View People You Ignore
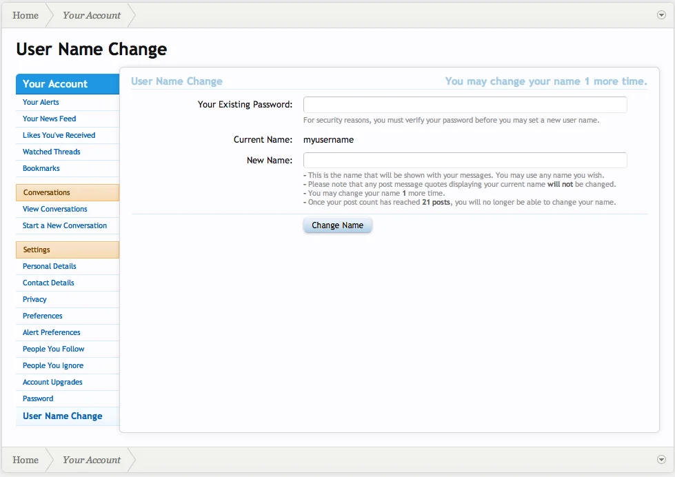The width and height of the screenshot is (675, 477). click(x=53, y=365)
